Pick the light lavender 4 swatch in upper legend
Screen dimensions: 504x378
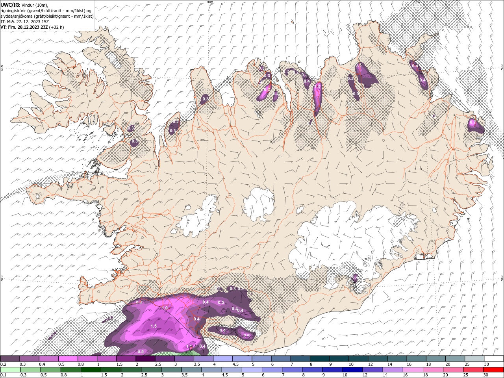(223, 359)
